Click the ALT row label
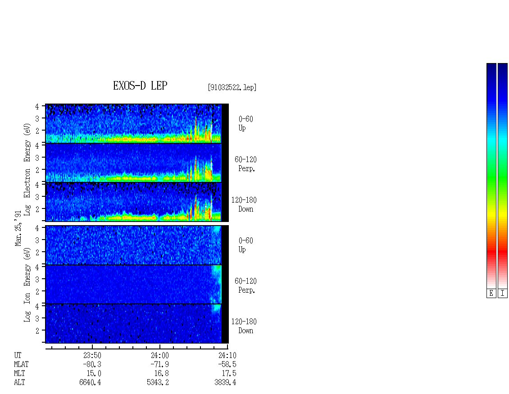This screenshot has height=394, width=509. click(x=19, y=383)
